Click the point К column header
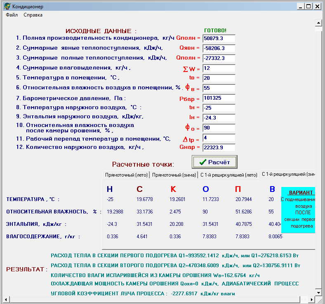Screen dimensions: 325x304 (x=173, y=189)
